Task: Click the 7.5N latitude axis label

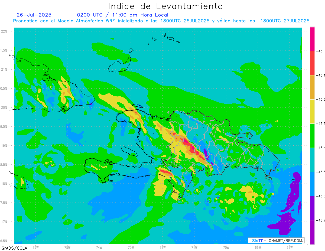Action: click(4, 203)
